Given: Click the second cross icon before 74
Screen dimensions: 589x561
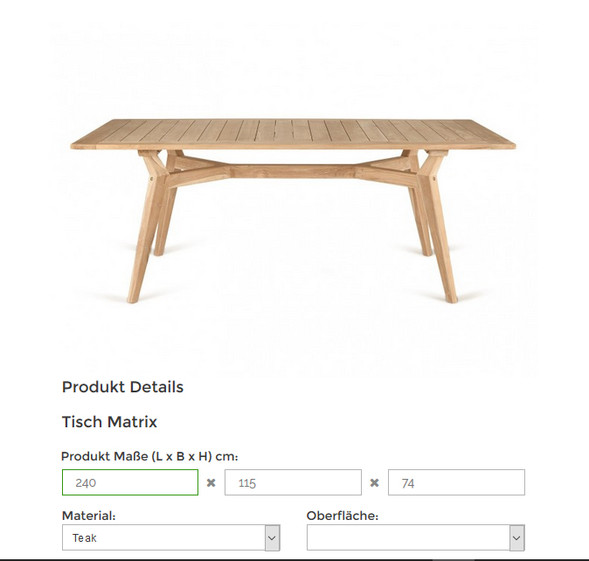Looking at the screenshot, I should tap(375, 483).
